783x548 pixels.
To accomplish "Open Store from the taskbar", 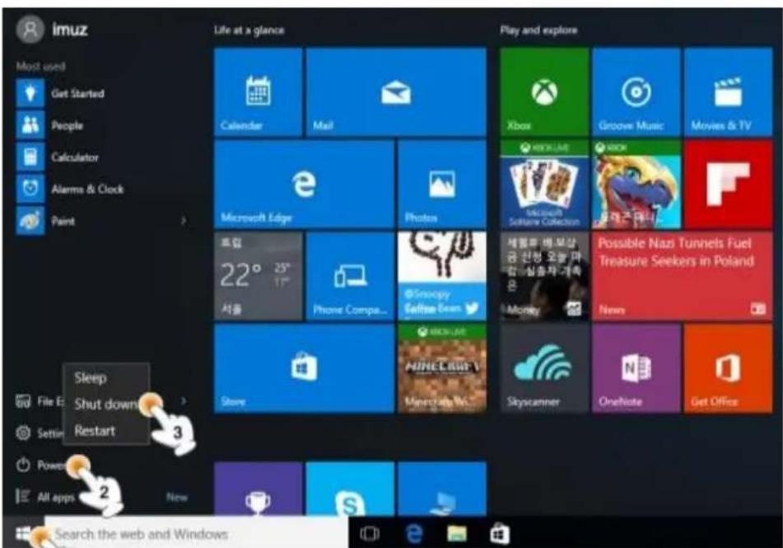I will 500,534.
